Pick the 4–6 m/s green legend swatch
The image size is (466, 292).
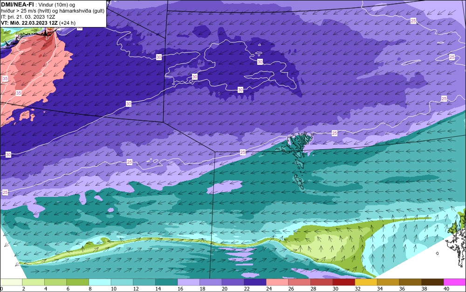[55, 282]
